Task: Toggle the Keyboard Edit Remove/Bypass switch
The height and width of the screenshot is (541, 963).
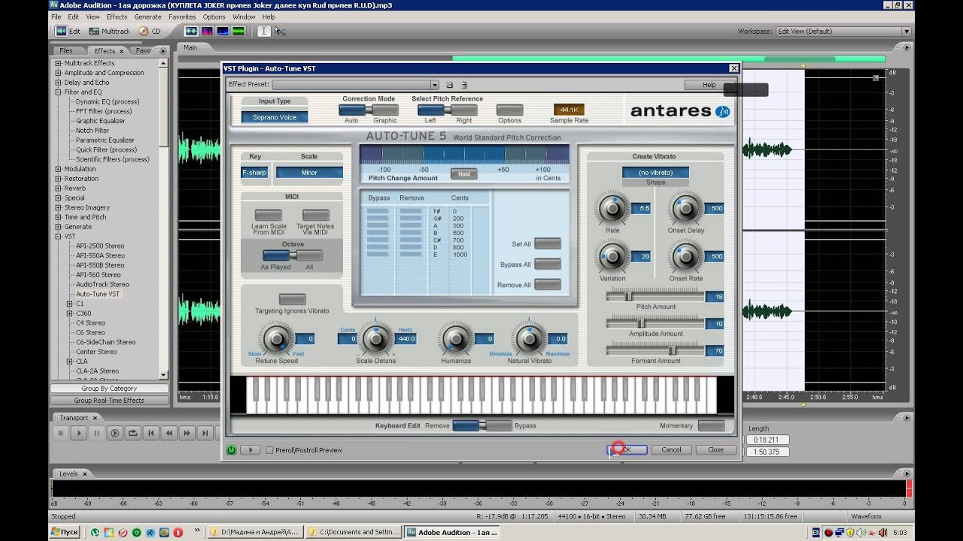Action: click(481, 425)
